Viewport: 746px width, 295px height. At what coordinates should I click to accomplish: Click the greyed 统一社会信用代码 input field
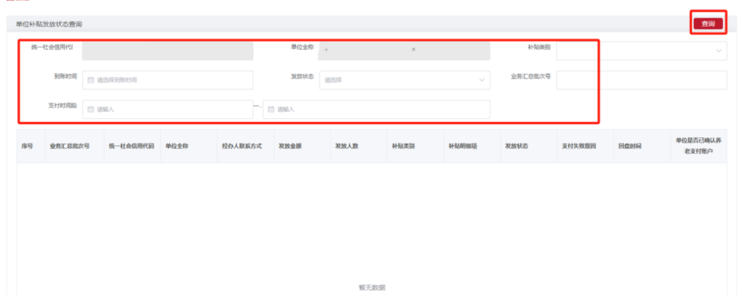point(167,51)
